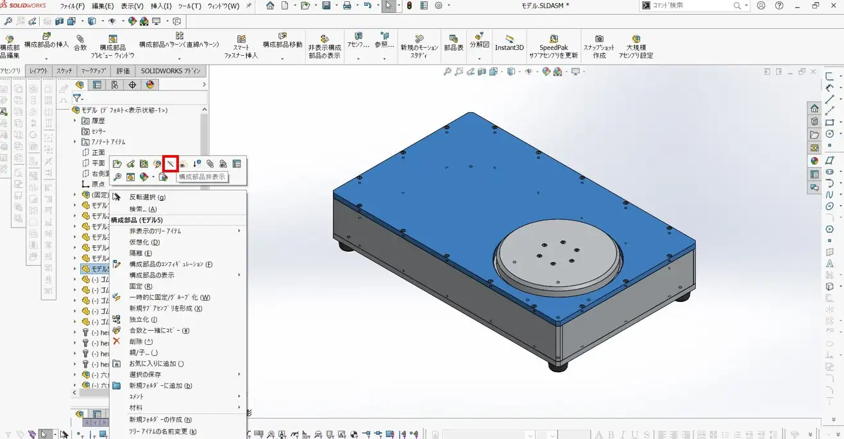Switch to the スケッチ (Sketch) ribbon tab

[64, 71]
